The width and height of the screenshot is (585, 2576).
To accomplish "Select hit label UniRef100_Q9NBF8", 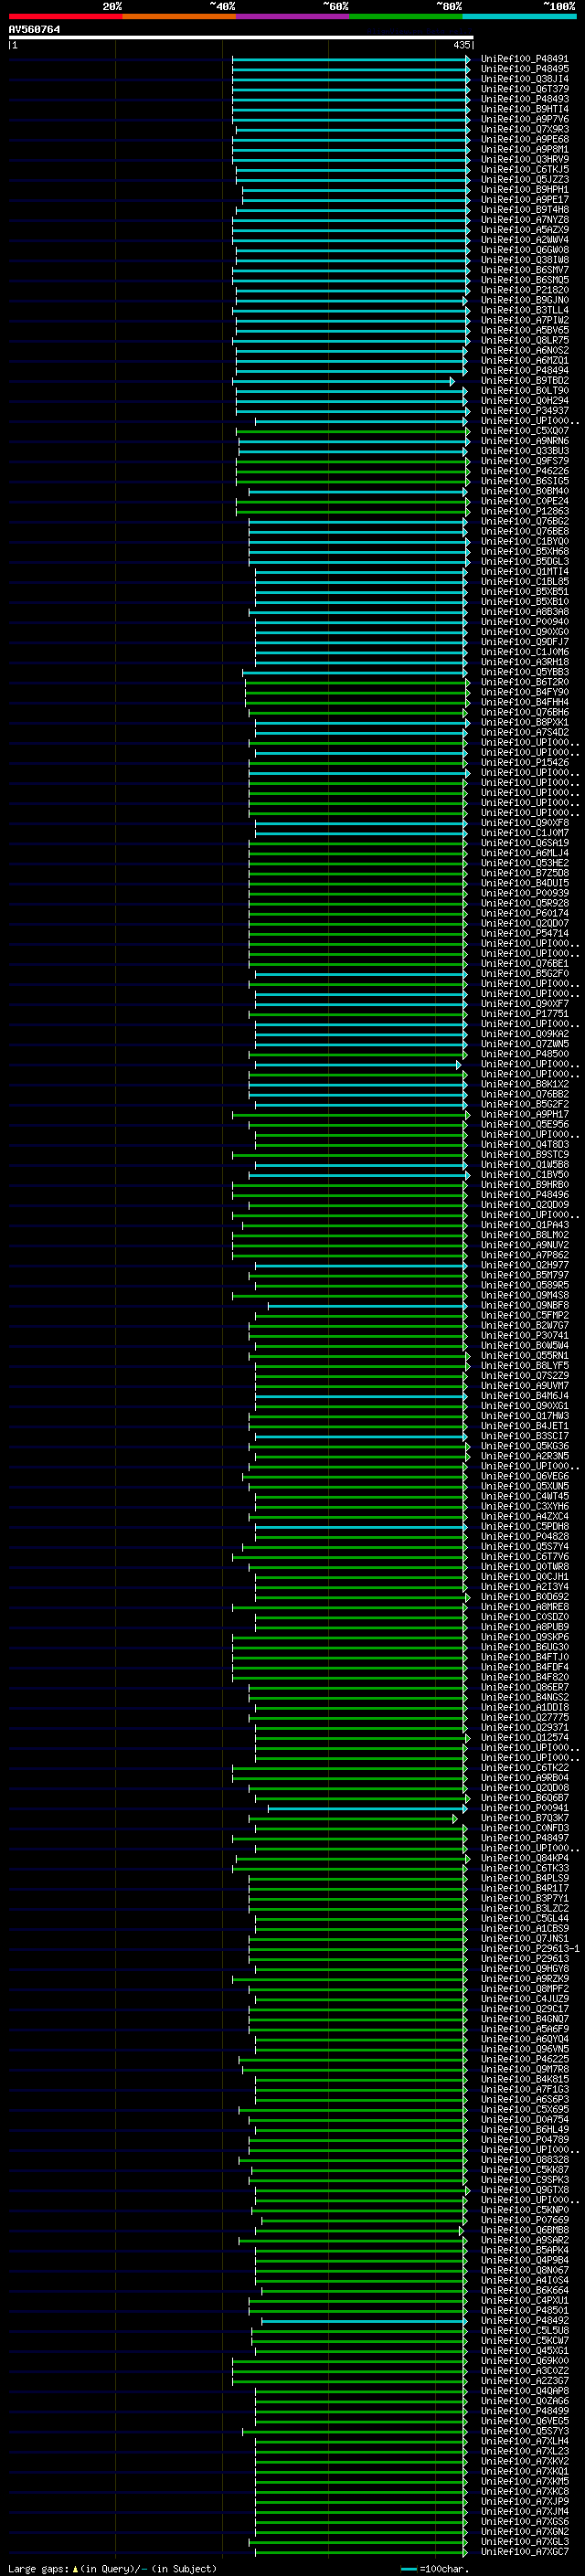I will tap(524, 1305).
